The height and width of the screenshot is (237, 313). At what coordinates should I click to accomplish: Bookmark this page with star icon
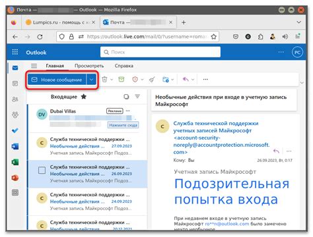[x=213, y=37]
